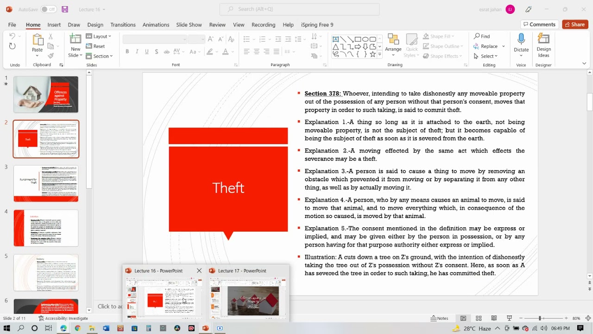Click the Find button

tap(482, 36)
